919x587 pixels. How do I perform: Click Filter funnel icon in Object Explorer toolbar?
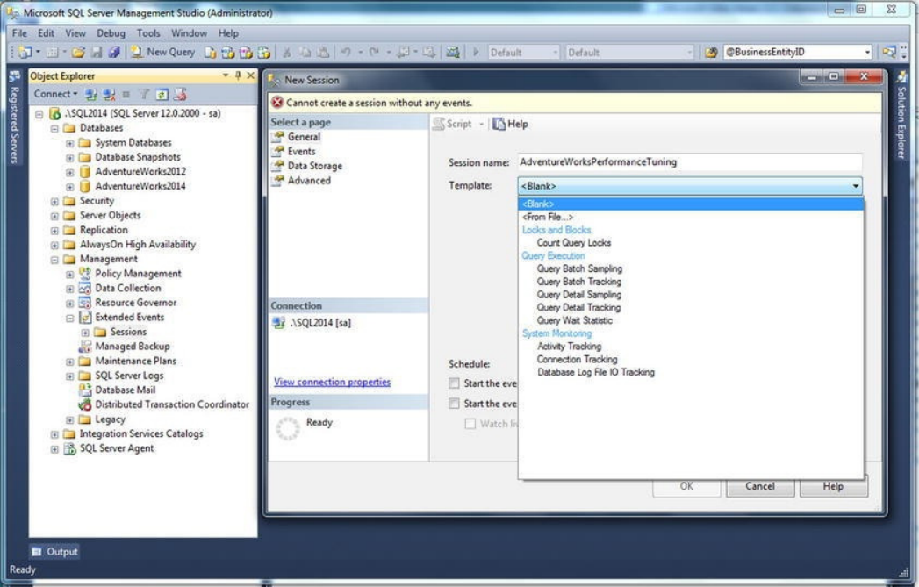pyautogui.click(x=144, y=94)
